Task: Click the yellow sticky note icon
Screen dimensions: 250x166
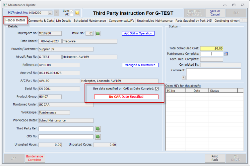Action: click(77, 13)
